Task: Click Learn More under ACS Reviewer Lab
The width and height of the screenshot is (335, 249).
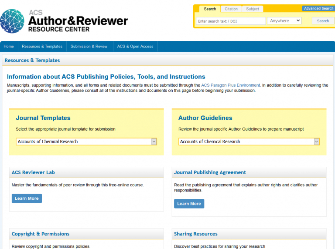Action: coord(27,198)
